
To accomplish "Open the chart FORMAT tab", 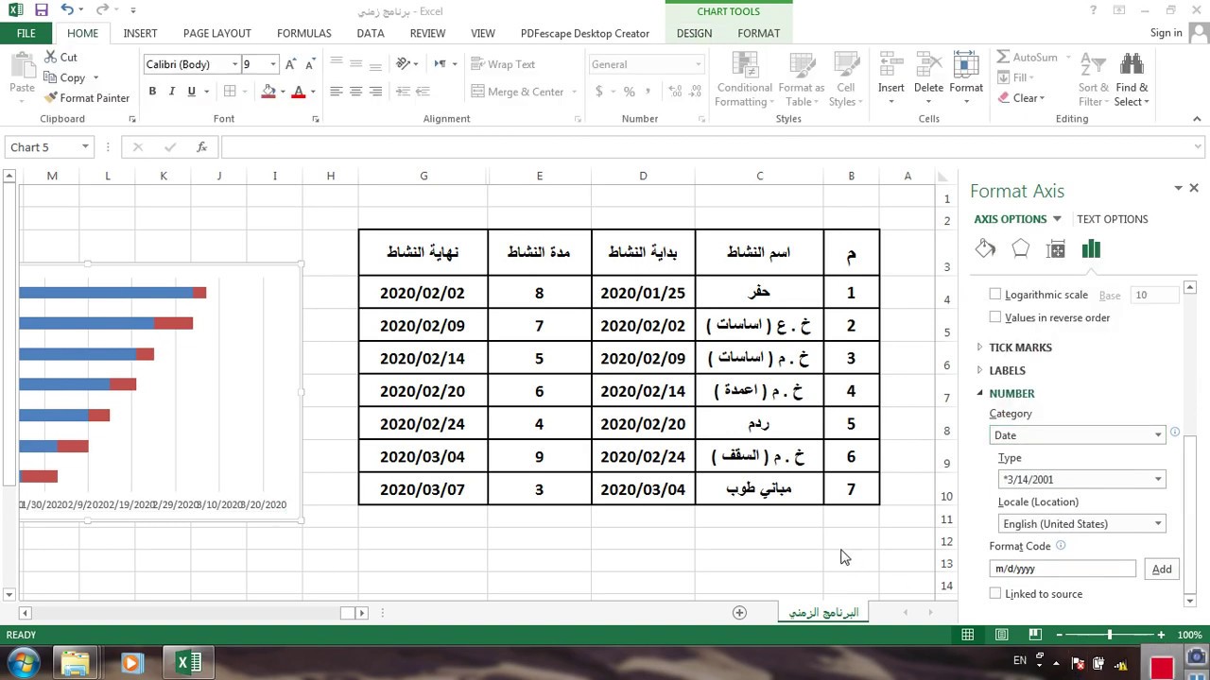I will (758, 33).
